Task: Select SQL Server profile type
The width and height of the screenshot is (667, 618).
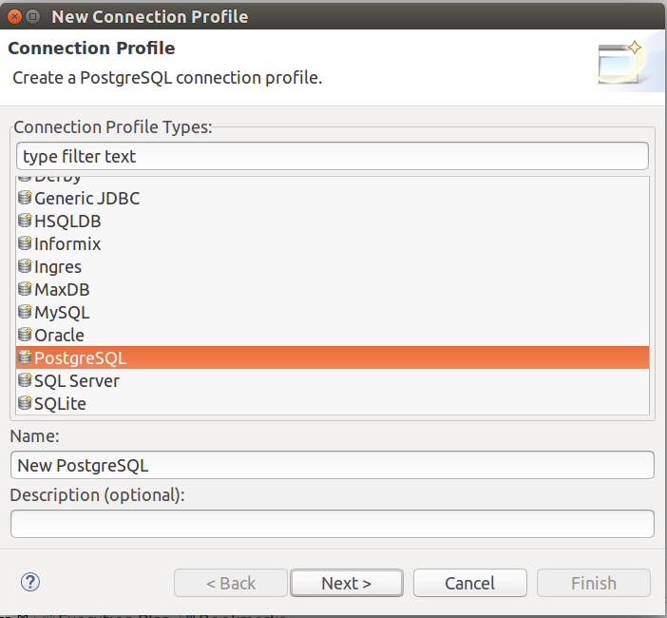Action: [x=333, y=380]
